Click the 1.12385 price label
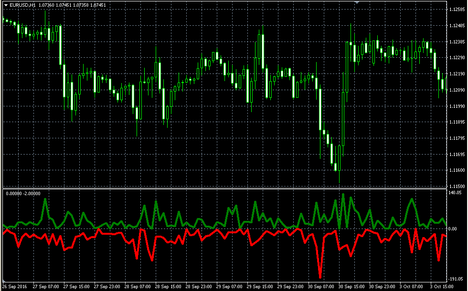 click(x=457, y=42)
